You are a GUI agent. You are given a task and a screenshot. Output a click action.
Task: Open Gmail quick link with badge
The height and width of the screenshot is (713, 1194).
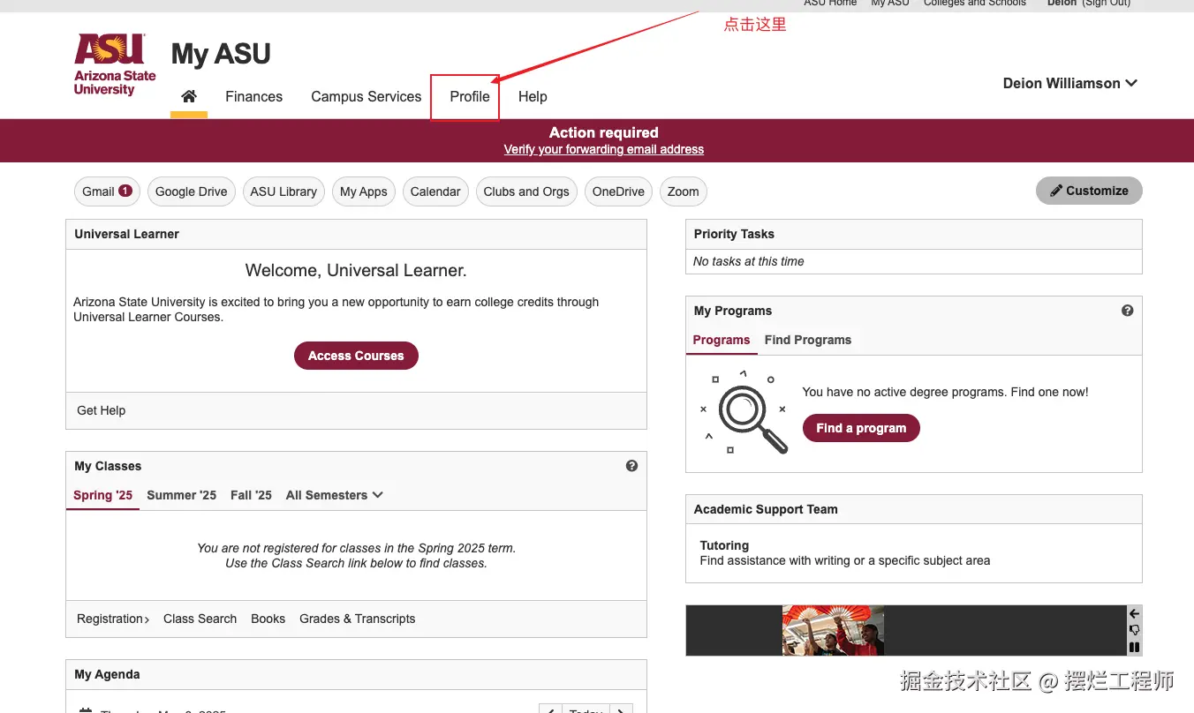107,191
